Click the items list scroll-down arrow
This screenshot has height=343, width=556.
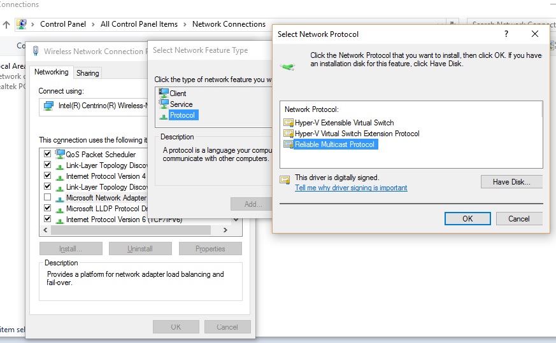click(236, 220)
